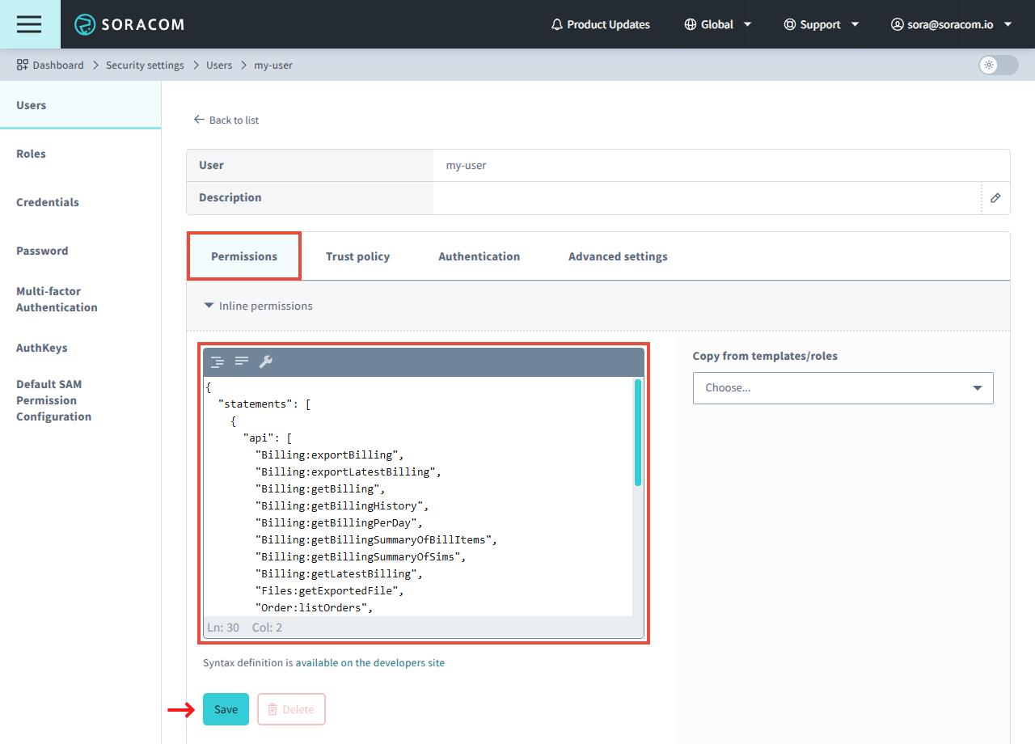Switch to the Authentication tab

pyautogui.click(x=479, y=256)
